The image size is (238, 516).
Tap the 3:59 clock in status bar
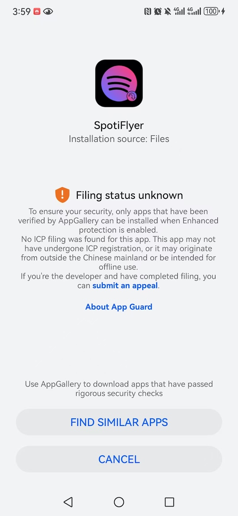click(21, 12)
